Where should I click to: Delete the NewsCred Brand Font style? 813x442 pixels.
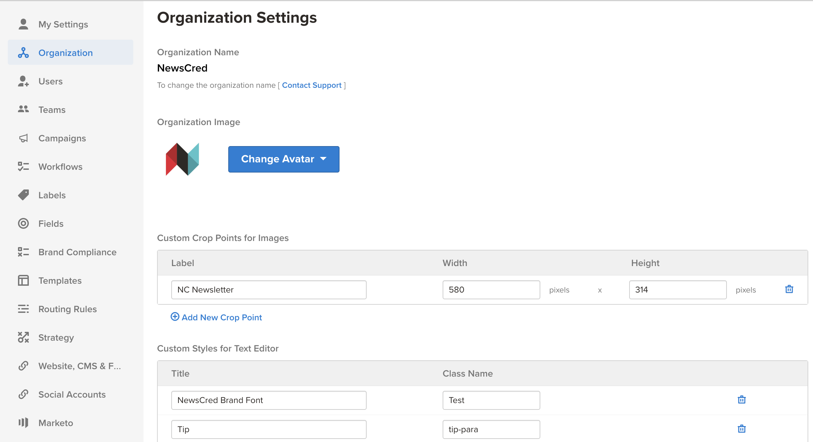pos(742,400)
